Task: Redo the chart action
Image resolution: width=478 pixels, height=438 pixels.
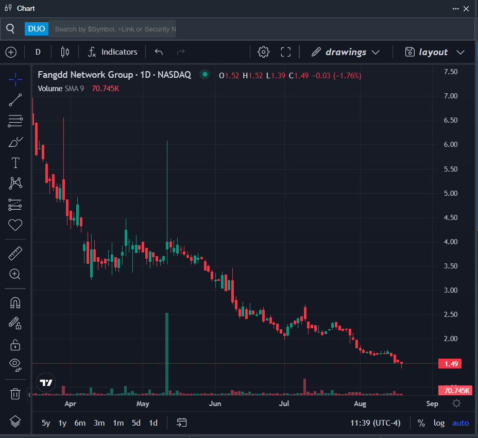Action: [x=181, y=52]
